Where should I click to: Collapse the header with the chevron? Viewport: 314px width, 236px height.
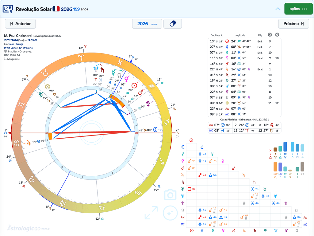(x=278, y=9)
